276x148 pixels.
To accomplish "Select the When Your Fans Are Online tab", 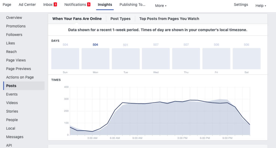I will 77,19.
